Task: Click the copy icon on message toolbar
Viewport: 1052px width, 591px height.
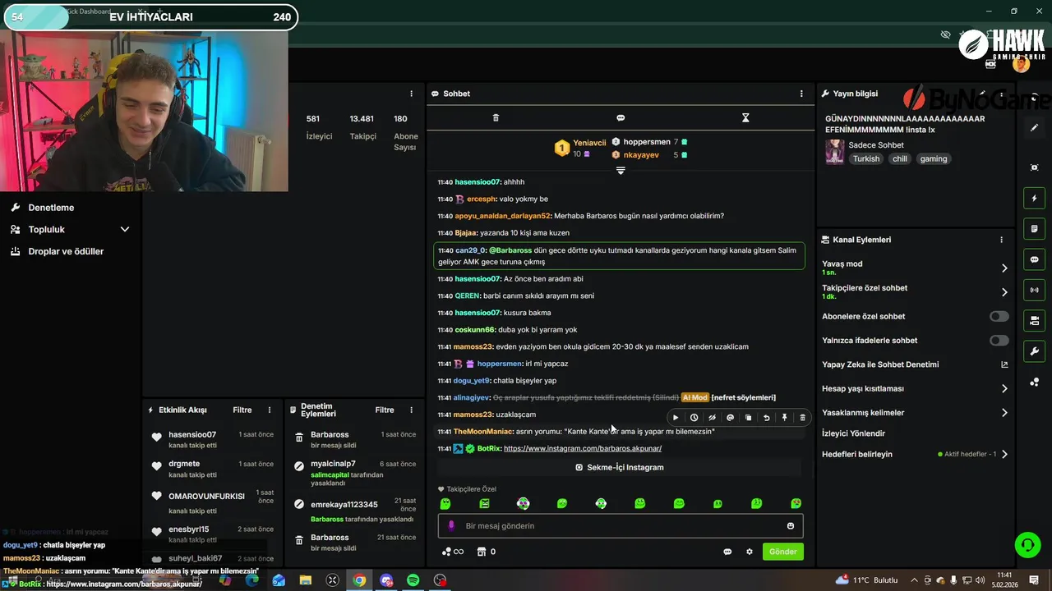Action: (x=748, y=418)
